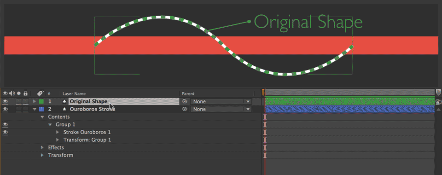Screen dimensions: 442x175
Task: Click the shape-layer star icon for Original Shape
Action: click(64, 101)
